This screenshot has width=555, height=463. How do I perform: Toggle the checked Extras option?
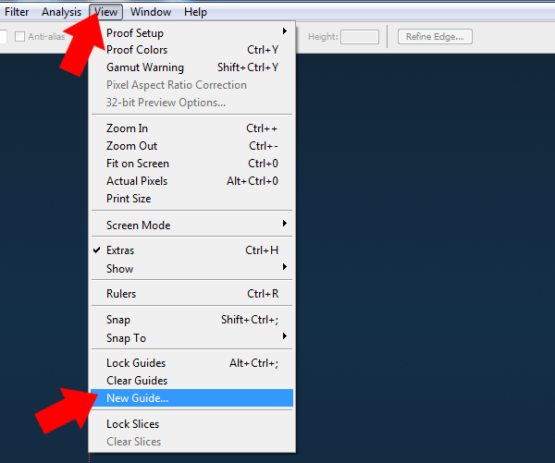(x=192, y=250)
